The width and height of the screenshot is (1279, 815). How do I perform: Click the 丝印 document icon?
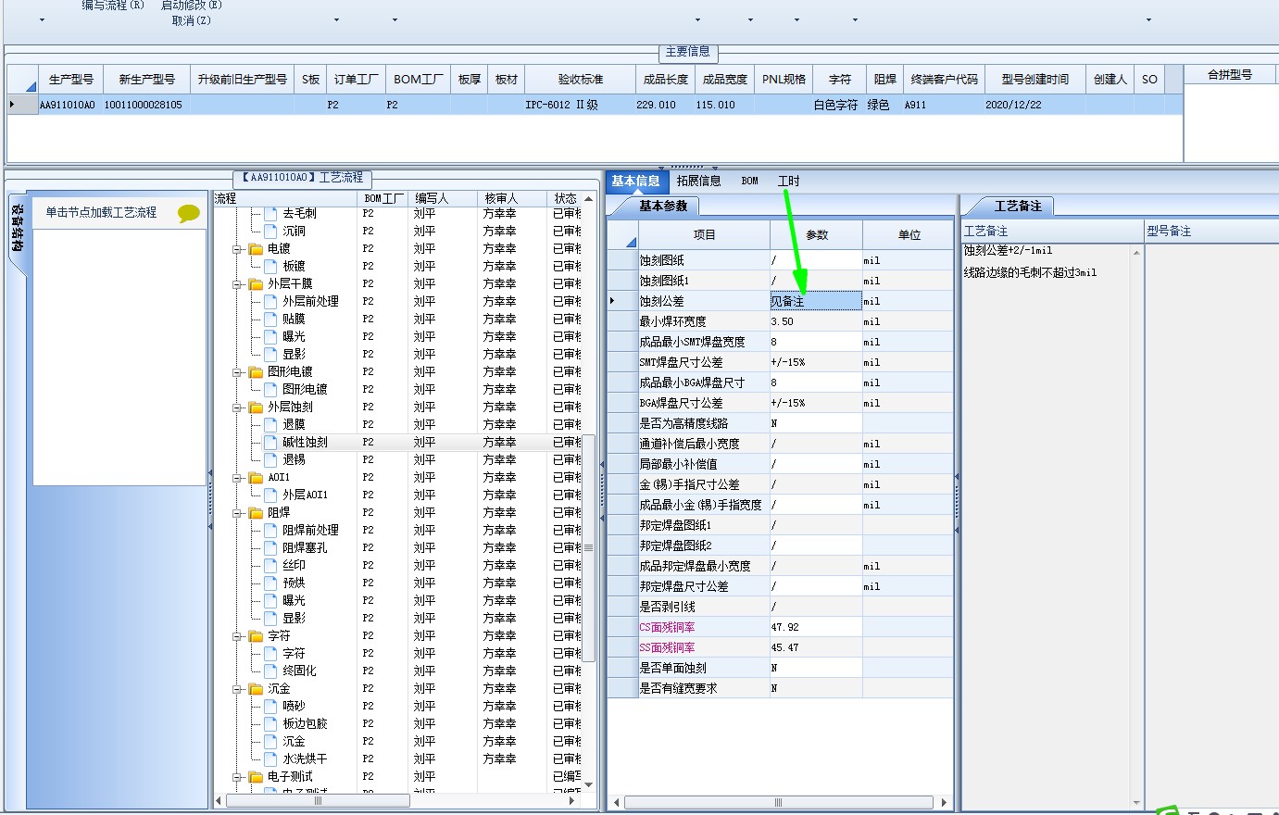(270, 566)
